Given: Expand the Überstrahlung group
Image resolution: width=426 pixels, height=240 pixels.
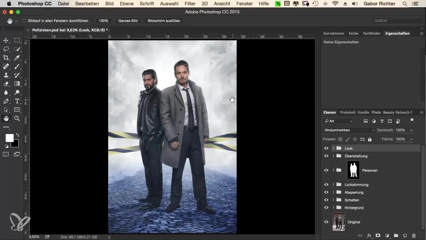Looking at the screenshot, I should [333, 156].
